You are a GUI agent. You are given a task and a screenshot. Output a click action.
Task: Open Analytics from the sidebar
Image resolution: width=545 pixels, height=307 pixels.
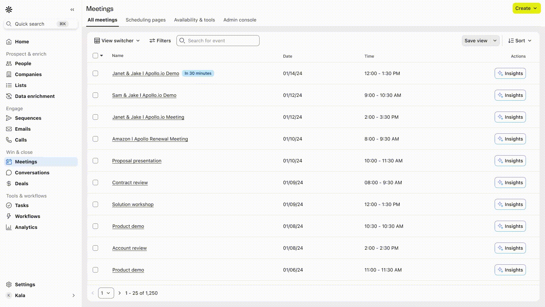click(x=26, y=227)
